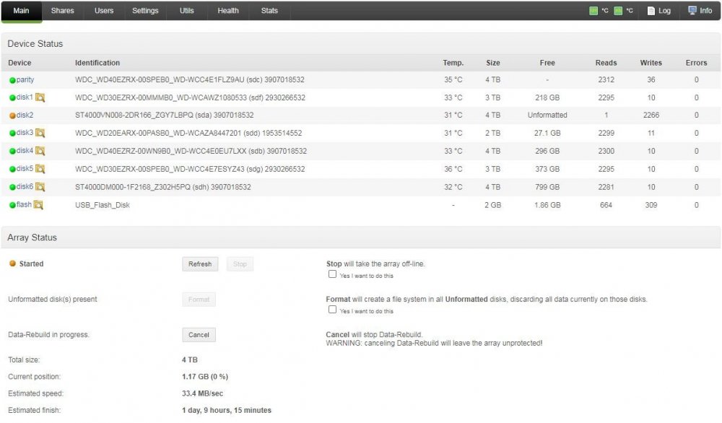Click the Info text link
The height and width of the screenshot is (423, 722).
pos(706,11)
